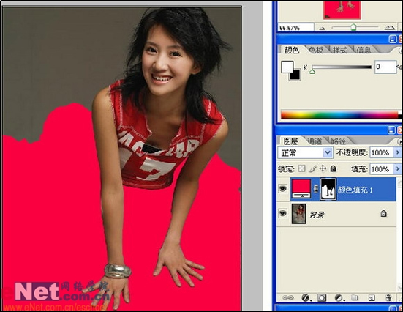This screenshot has width=403, height=312.
Task: Click the Navigator zoom slider handle
Action: 354,27
